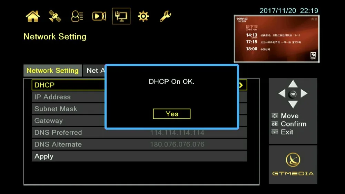345x194 pixels.
Task: Click the round OK button on remote pad
Action: click(x=293, y=94)
